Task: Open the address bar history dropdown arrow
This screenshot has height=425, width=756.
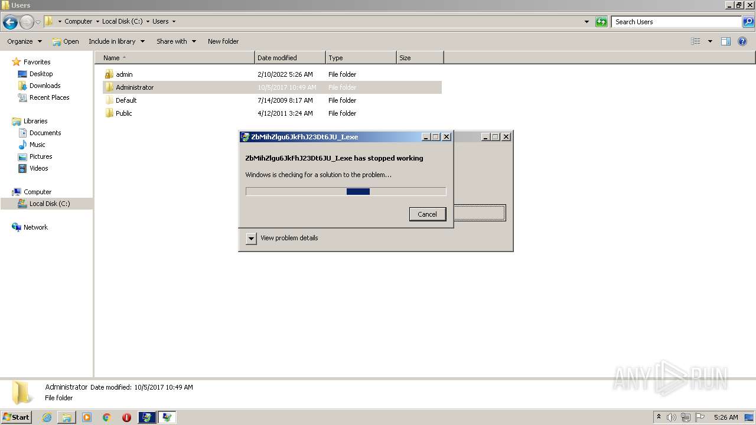Action: click(586, 22)
